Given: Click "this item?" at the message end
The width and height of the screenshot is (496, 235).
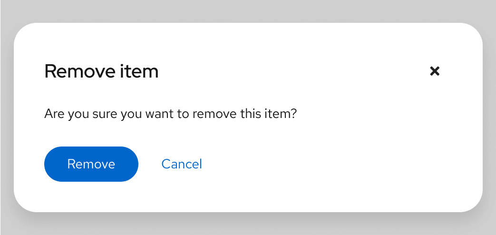Looking at the screenshot, I should point(270,115).
